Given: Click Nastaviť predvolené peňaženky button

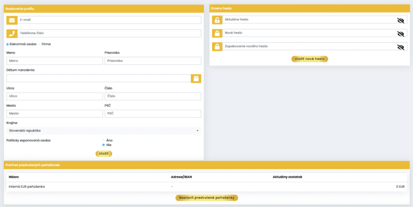Looking at the screenshot, I should pyautogui.click(x=206, y=198).
